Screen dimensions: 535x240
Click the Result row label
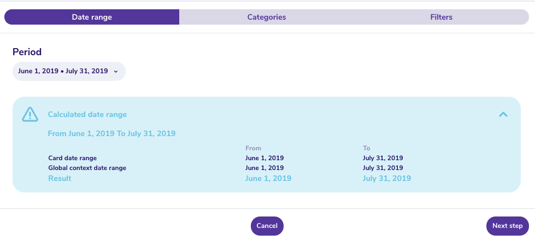click(x=60, y=178)
